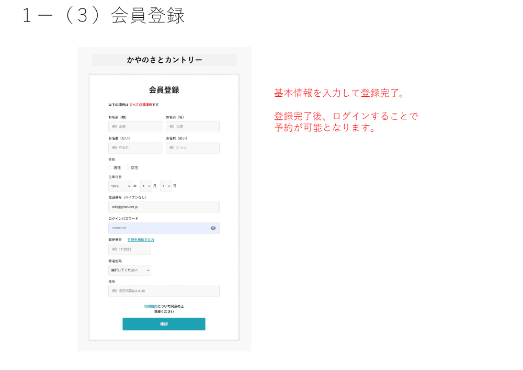Click inside the ログインパスワード field
The width and height of the screenshot is (523, 370).
(x=157, y=228)
